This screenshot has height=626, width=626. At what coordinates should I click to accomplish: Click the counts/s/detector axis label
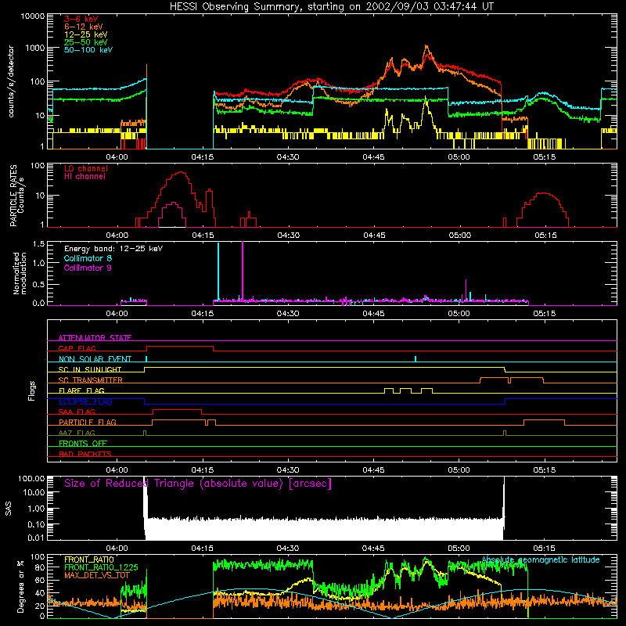coord(11,81)
